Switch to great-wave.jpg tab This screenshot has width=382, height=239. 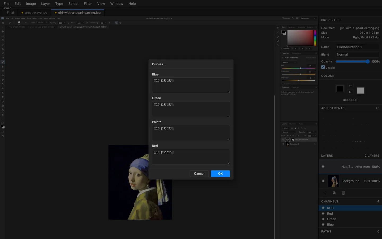tap(34, 12)
